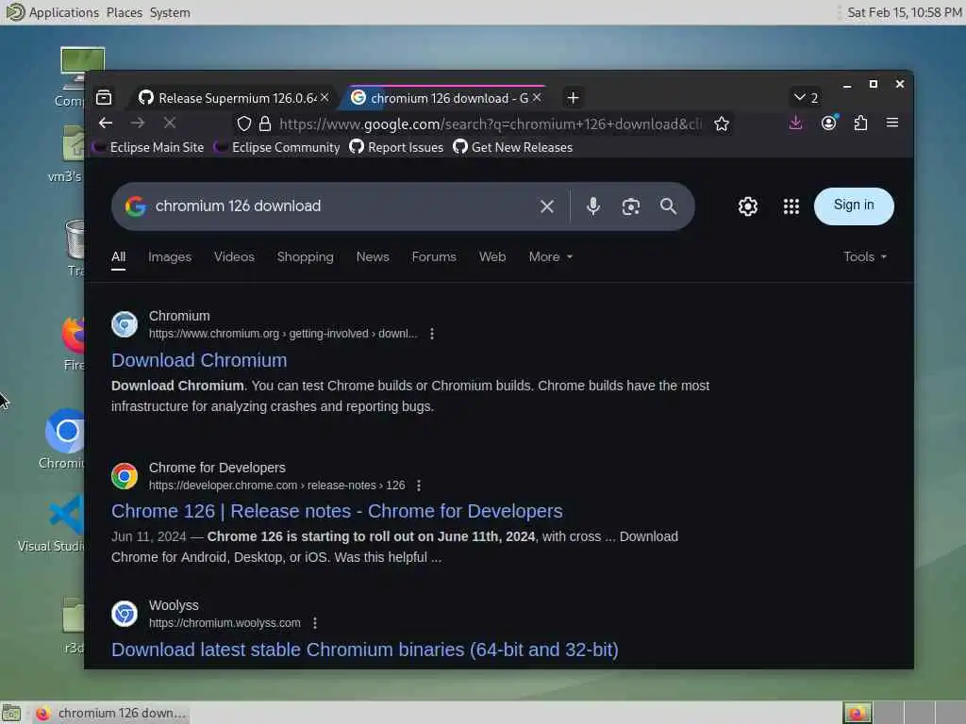Bookmark this page with star icon
Screen dimensions: 966x724
click(722, 123)
